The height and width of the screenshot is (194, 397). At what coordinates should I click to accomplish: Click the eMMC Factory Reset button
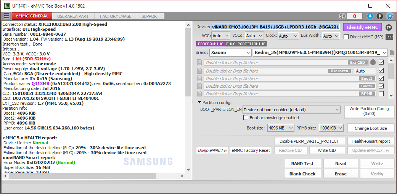click(x=251, y=150)
